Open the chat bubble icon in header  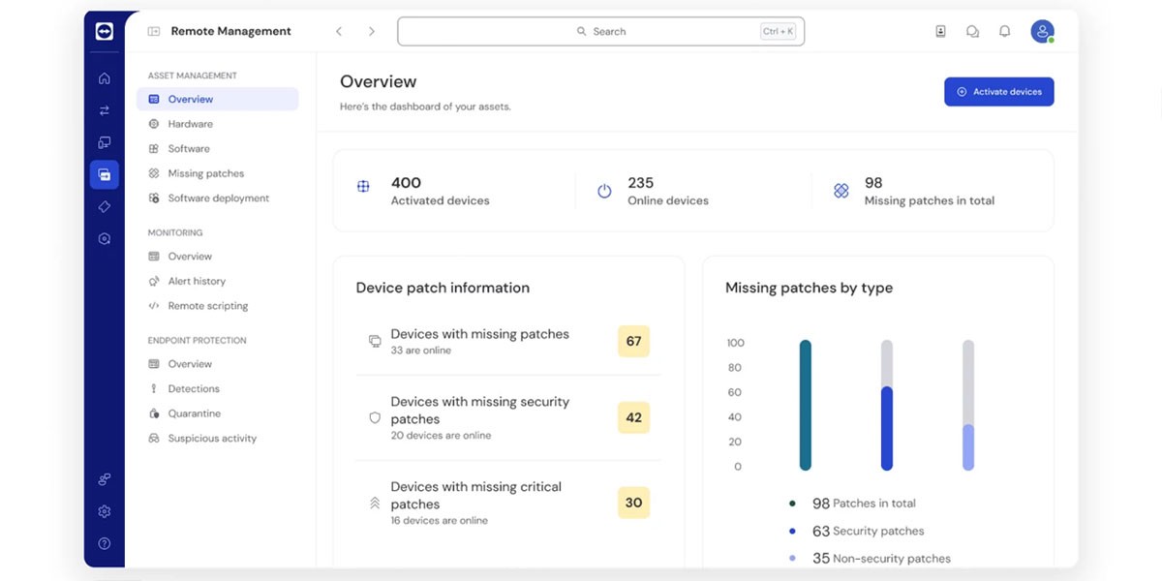click(972, 31)
